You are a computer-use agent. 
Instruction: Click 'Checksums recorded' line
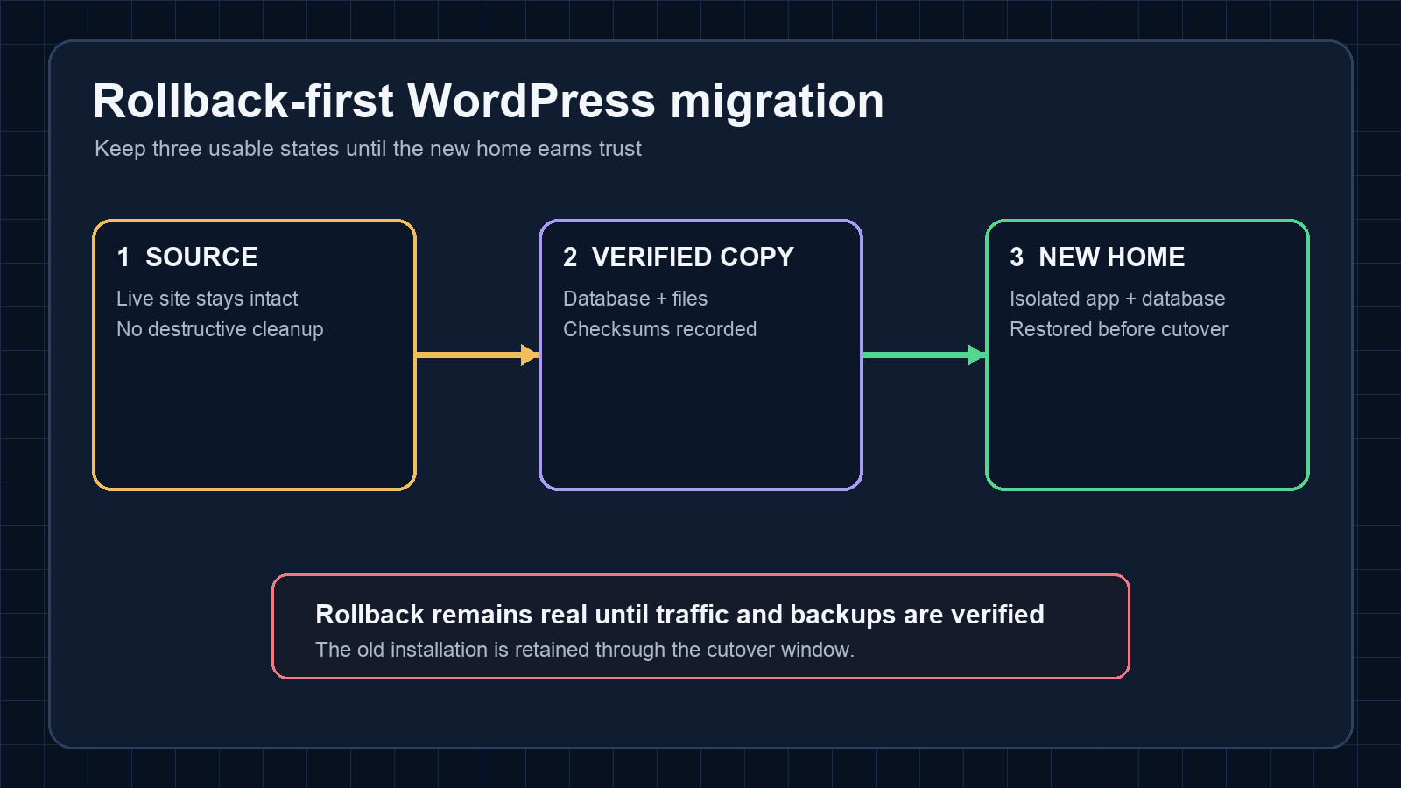pos(659,329)
